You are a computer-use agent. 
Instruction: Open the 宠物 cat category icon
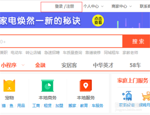point(9,85)
